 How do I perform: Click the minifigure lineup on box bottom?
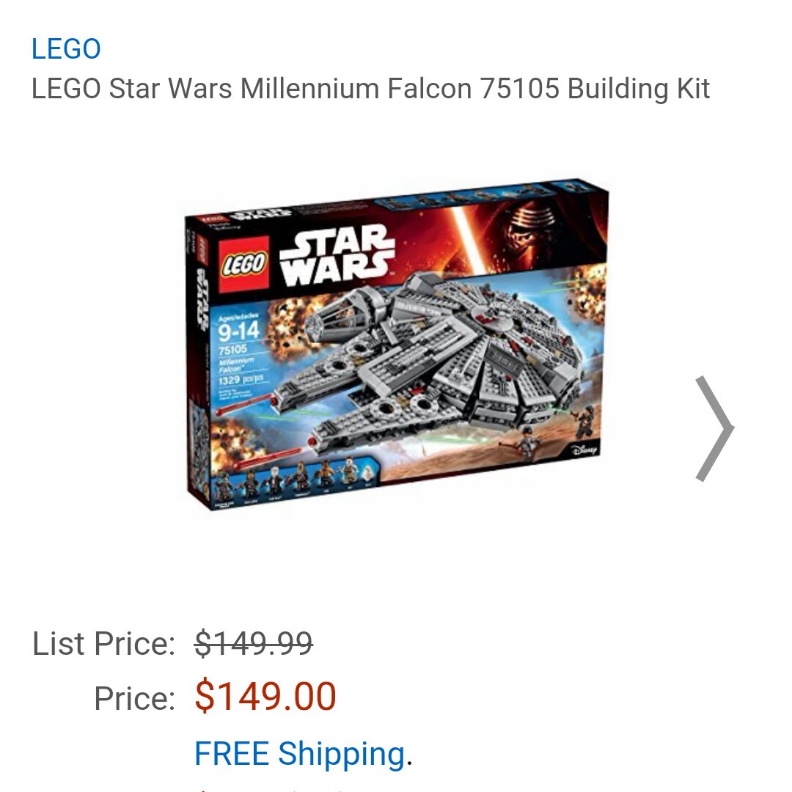coord(293,479)
